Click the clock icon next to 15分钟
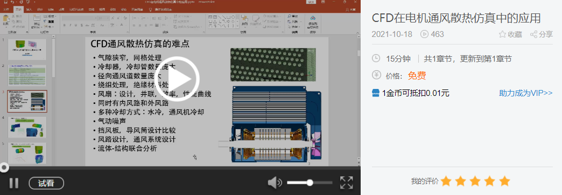The image size is (562, 195). click(376, 58)
